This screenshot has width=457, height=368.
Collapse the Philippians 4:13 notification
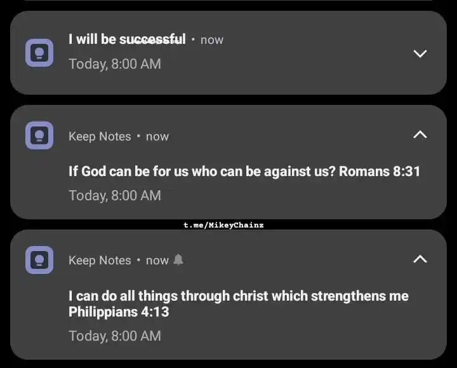pyautogui.click(x=420, y=259)
